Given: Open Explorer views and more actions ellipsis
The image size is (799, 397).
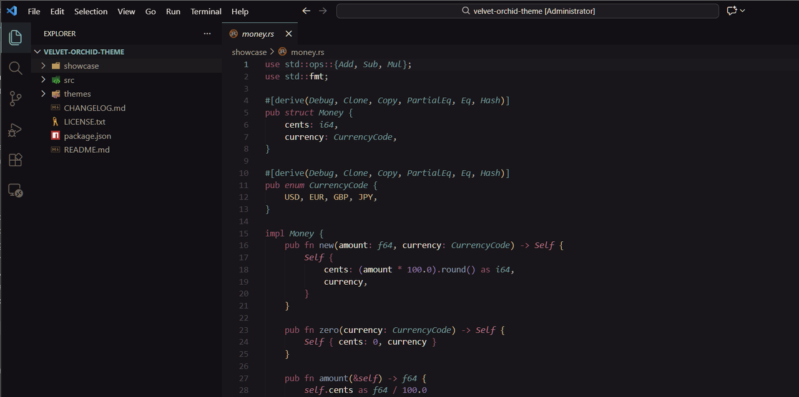Looking at the screenshot, I should coord(207,34).
